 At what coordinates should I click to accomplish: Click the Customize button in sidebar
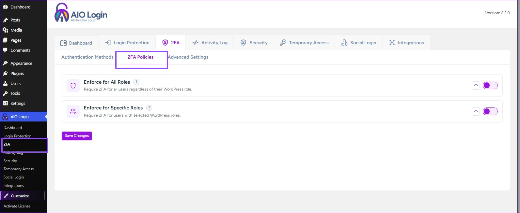point(23,196)
